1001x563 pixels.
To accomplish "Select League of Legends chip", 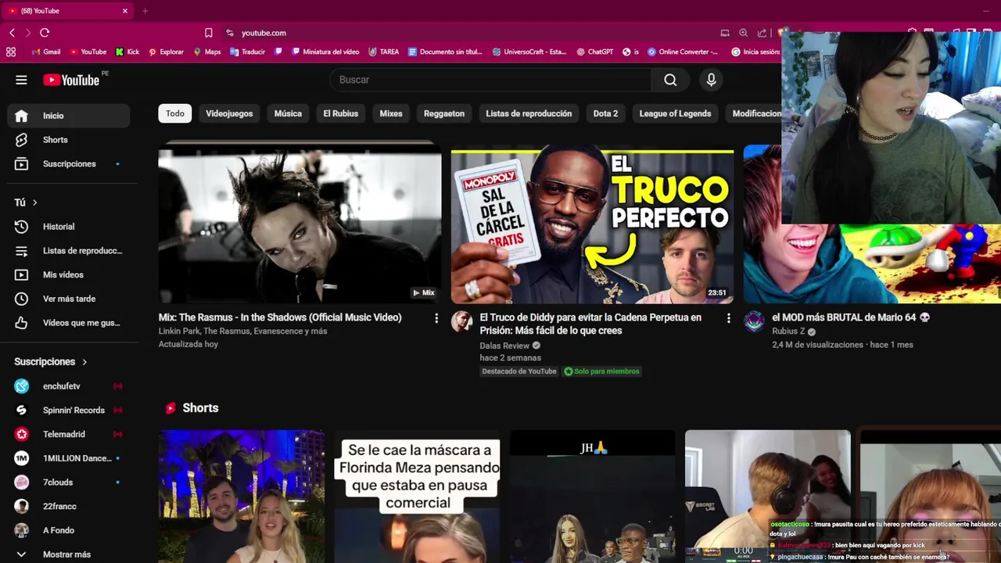I will tap(675, 113).
